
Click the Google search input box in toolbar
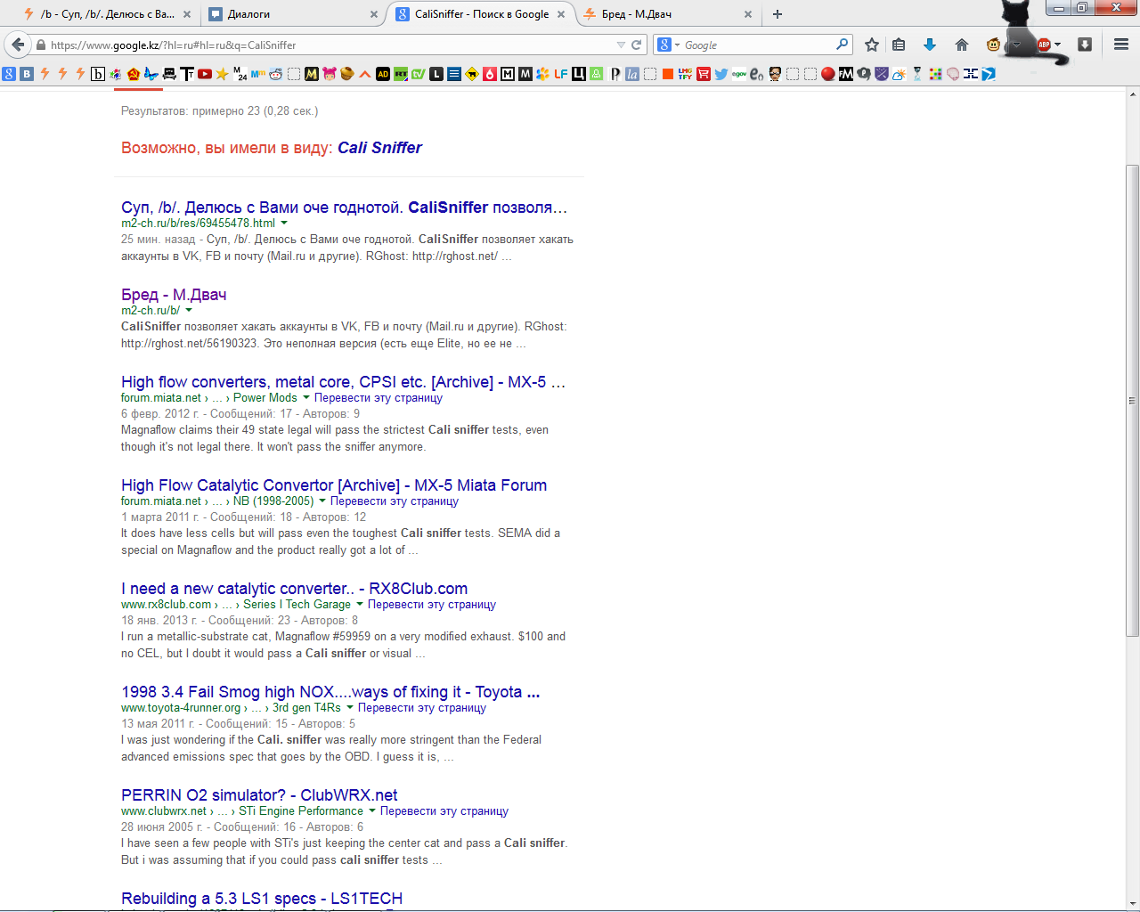tap(757, 45)
